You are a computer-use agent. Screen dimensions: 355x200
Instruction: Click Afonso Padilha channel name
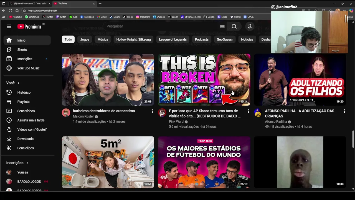276,121
